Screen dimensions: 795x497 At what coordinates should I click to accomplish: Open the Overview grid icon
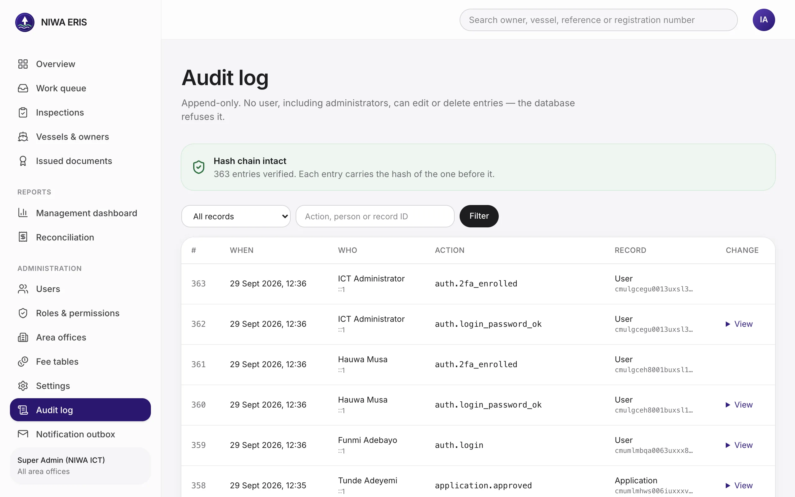(x=23, y=64)
